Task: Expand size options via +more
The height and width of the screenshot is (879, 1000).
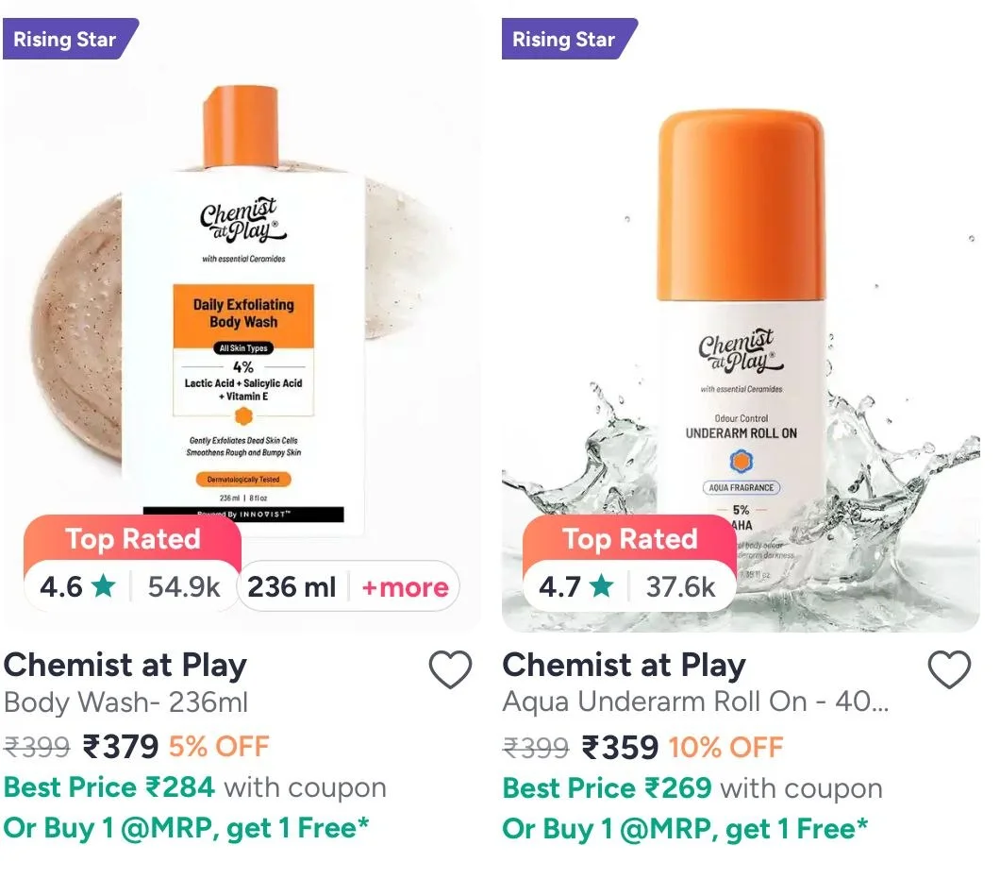Action: click(x=405, y=587)
